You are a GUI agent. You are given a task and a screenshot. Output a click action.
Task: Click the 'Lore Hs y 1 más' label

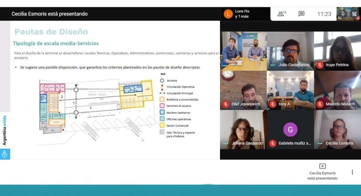pyautogui.click(x=242, y=14)
